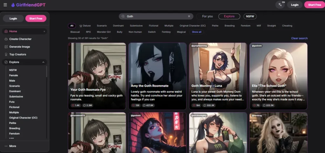Collapse the Explore sidebar section
The image size is (325, 153).
click(x=43, y=62)
